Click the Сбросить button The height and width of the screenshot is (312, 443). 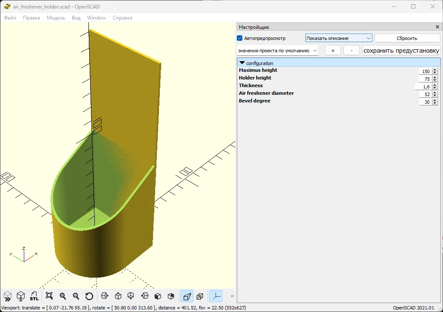pos(407,38)
